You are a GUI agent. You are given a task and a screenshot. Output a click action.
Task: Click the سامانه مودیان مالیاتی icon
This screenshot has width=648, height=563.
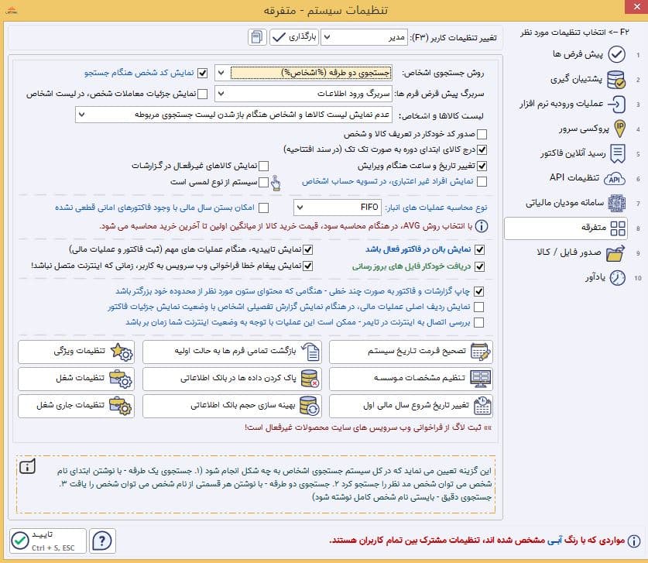click(616, 204)
